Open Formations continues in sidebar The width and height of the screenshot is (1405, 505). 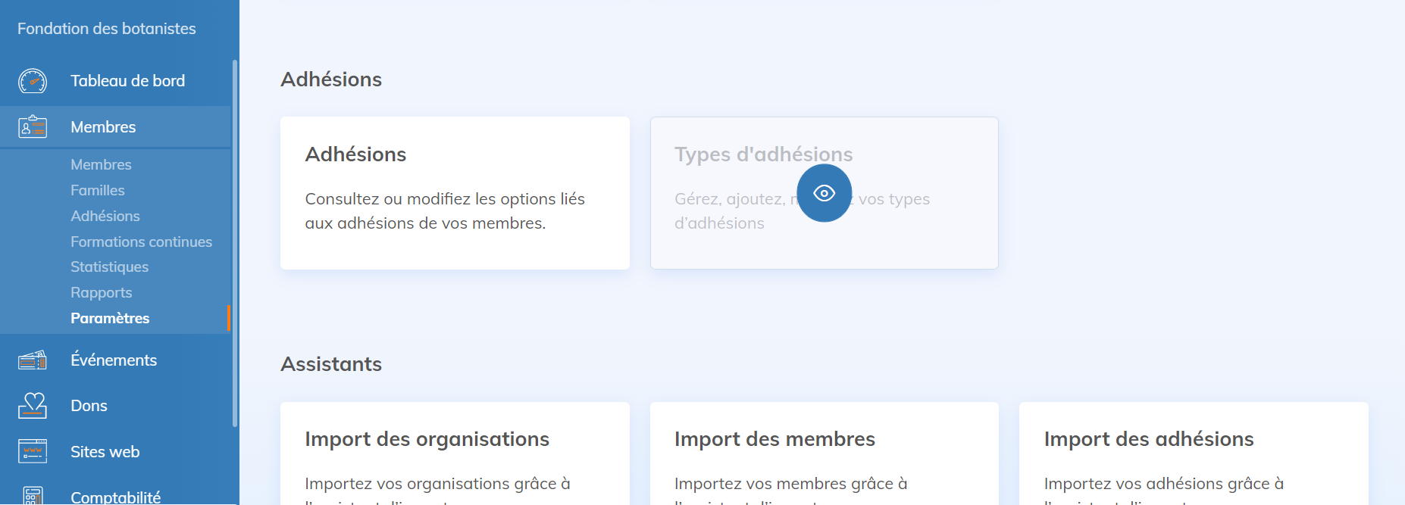click(141, 242)
